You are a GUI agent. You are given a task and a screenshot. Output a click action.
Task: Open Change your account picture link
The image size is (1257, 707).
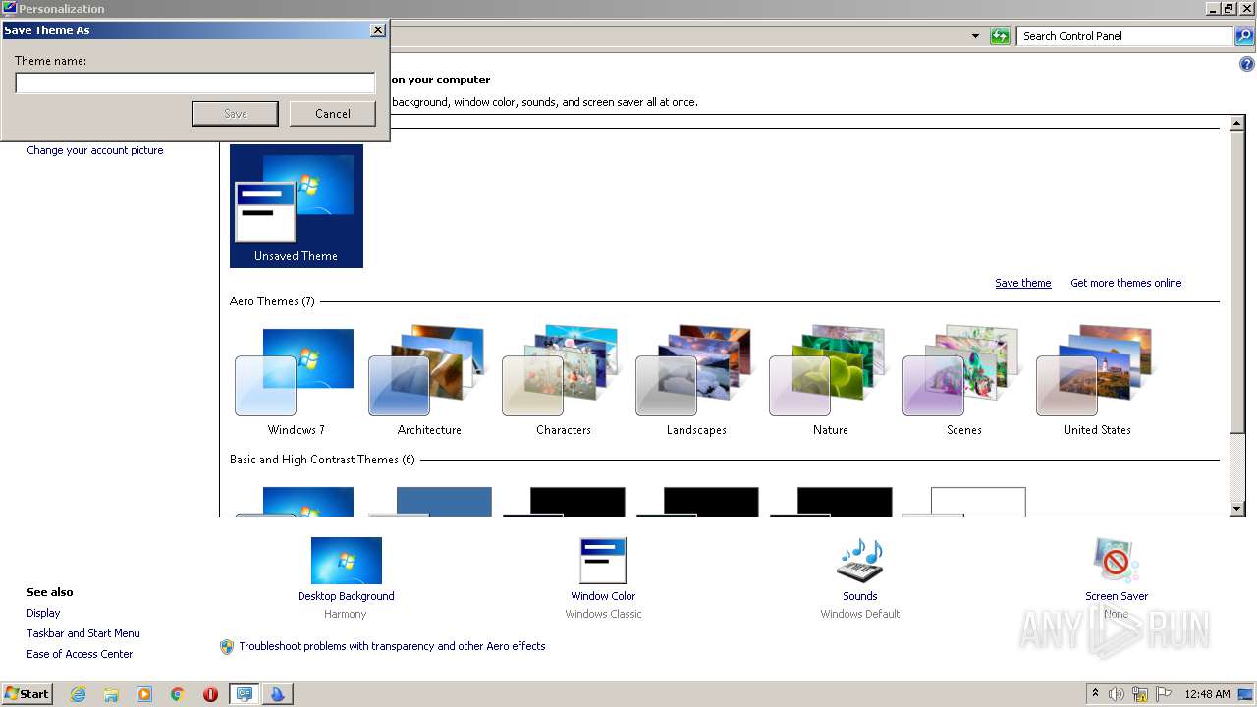tap(95, 150)
